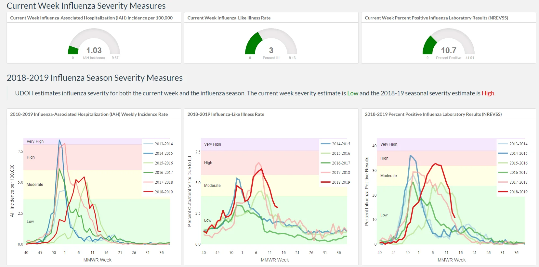Click the 'Moderate' band label in ILI chart
The width and height of the screenshot is (539, 267).
click(x=212, y=186)
